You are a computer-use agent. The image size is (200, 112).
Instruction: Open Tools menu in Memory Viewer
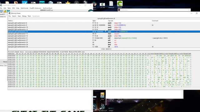(29, 16)
